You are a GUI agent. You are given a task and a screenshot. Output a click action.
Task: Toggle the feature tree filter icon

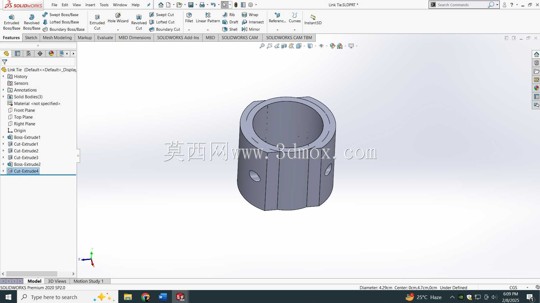(5, 62)
